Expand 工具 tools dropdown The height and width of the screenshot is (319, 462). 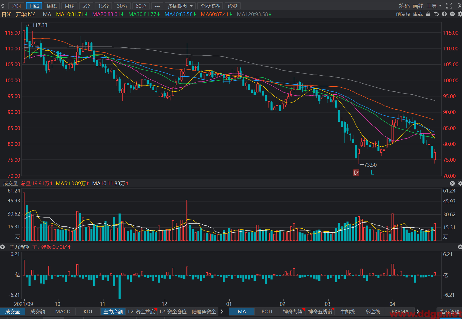pyautogui.click(x=434, y=6)
